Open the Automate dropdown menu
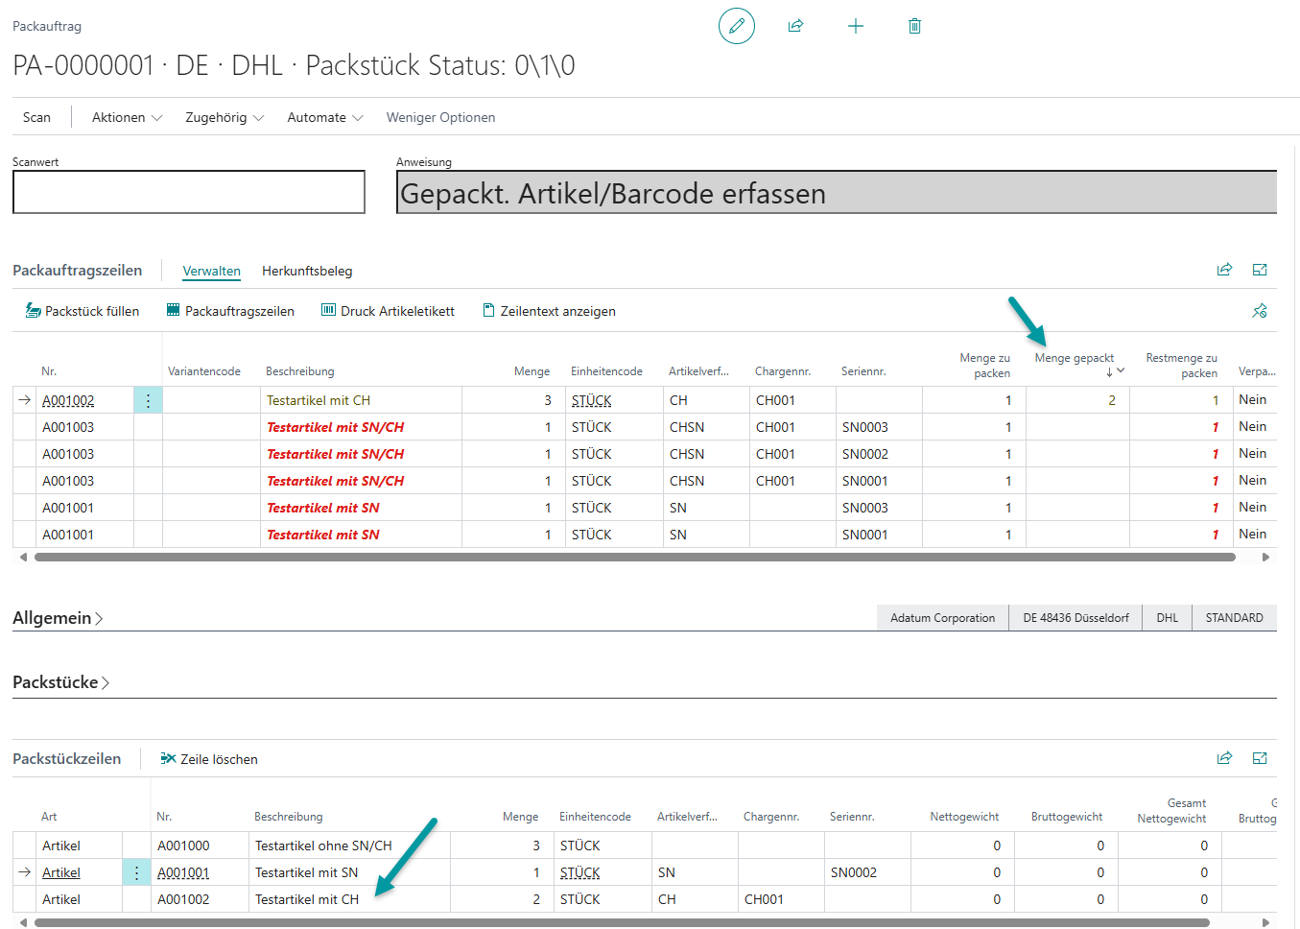This screenshot has width=1300, height=929. (324, 117)
